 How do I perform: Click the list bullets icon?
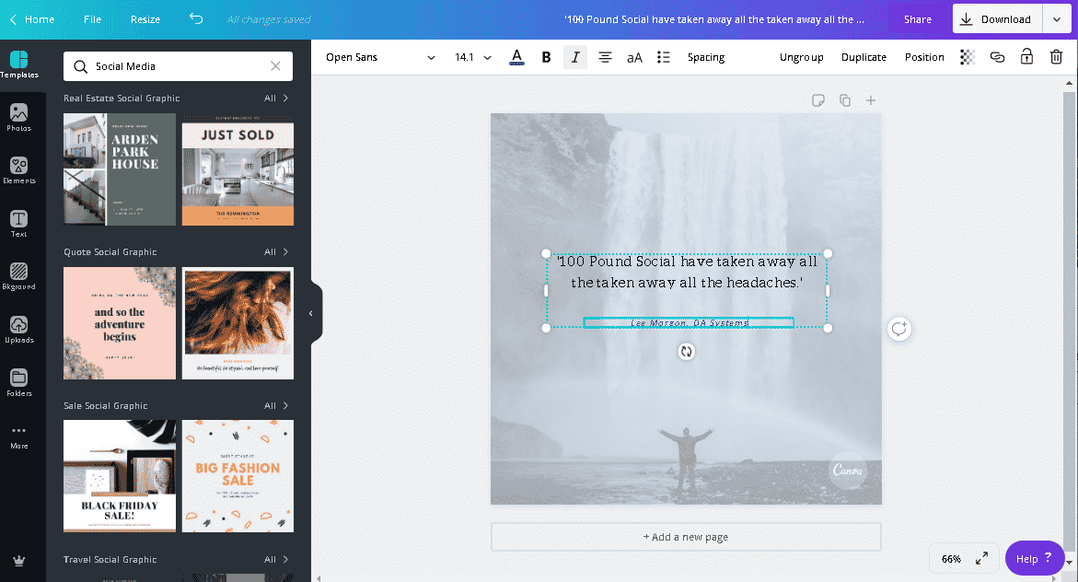tap(664, 57)
